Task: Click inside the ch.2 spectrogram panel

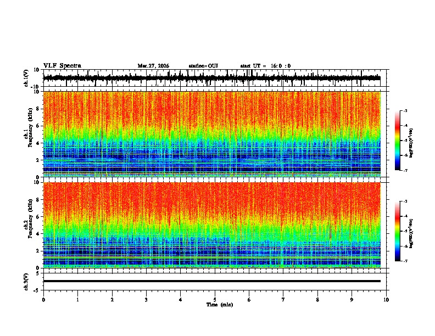Action: click(211, 225)
